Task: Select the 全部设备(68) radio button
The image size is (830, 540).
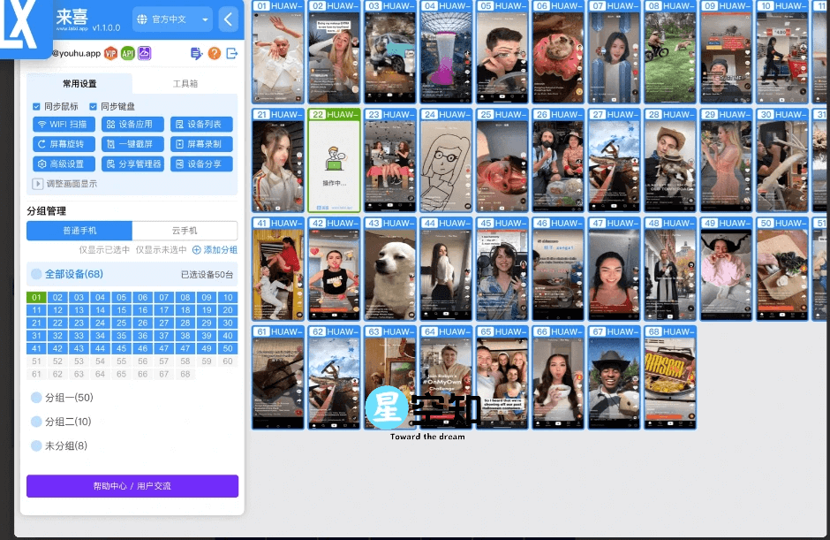Action: pos(36,274)
